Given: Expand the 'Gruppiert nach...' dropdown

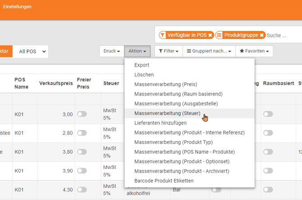Looking at the screenshot, I should 210,51.
